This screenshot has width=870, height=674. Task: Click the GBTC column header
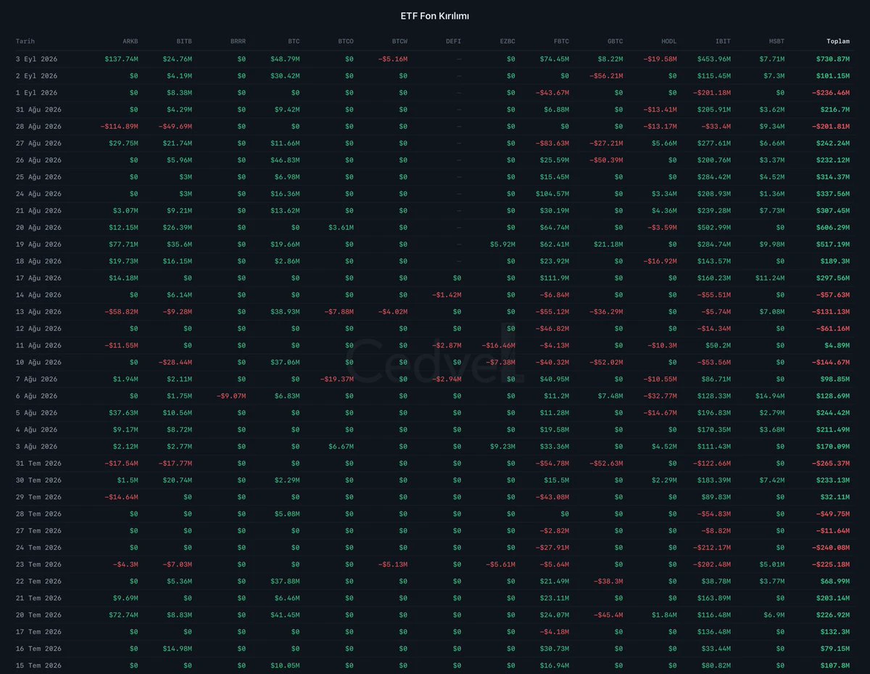coord(615,41)
